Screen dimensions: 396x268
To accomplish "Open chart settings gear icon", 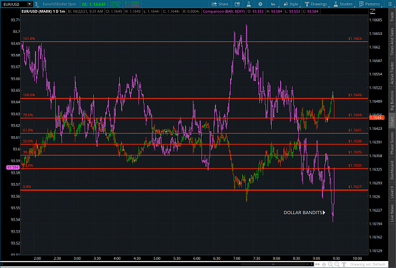I will point(260,4).
